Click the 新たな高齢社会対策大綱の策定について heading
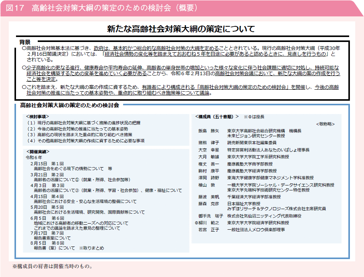The image size is (364, 277). (182, 29)
